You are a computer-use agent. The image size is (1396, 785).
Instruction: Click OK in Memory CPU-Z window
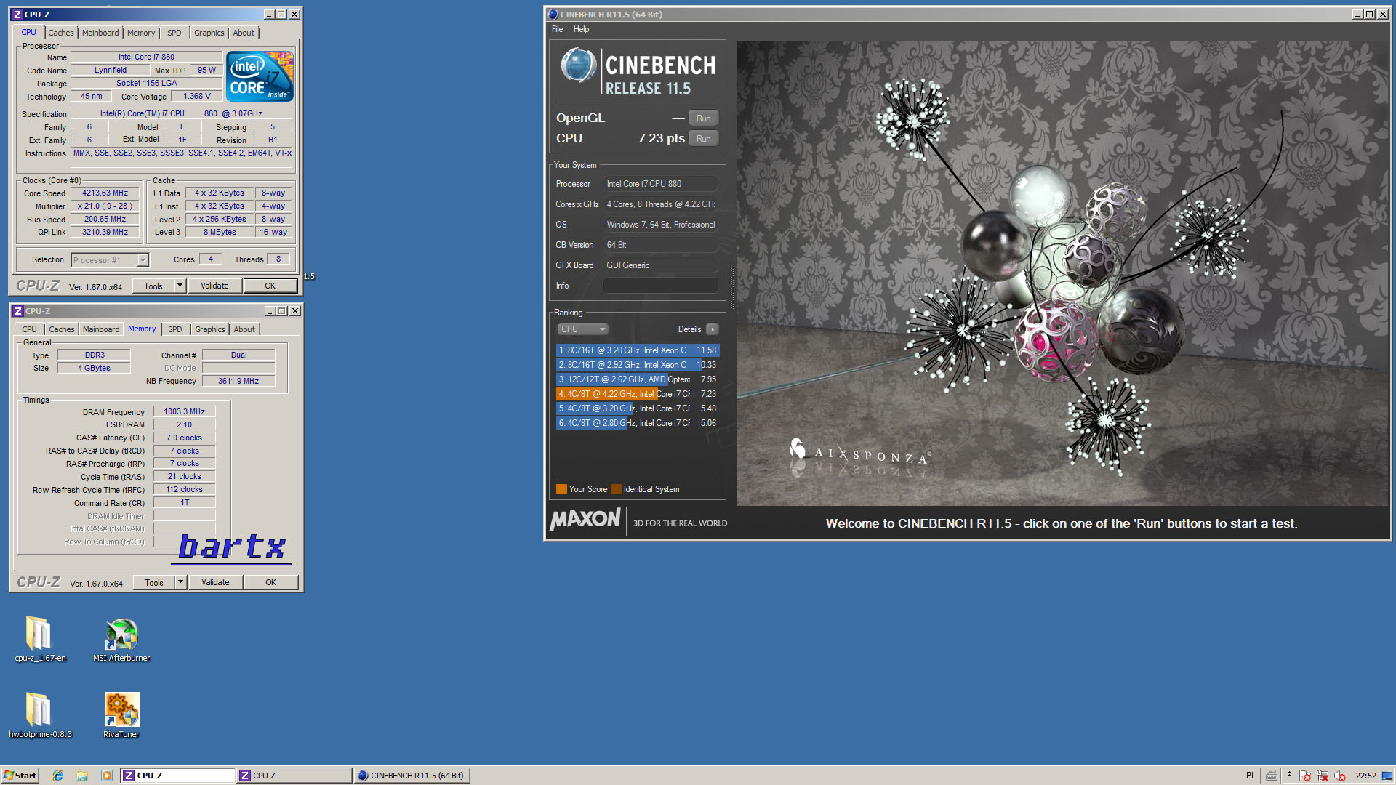tap(270, 582)
